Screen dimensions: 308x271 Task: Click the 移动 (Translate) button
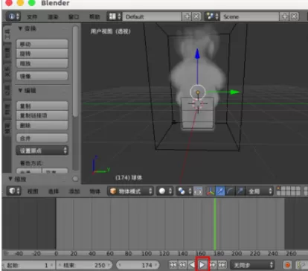tap(42, 44)
